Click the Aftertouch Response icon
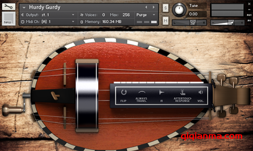The width and height of the screenshot is (253, 151). 183,92
